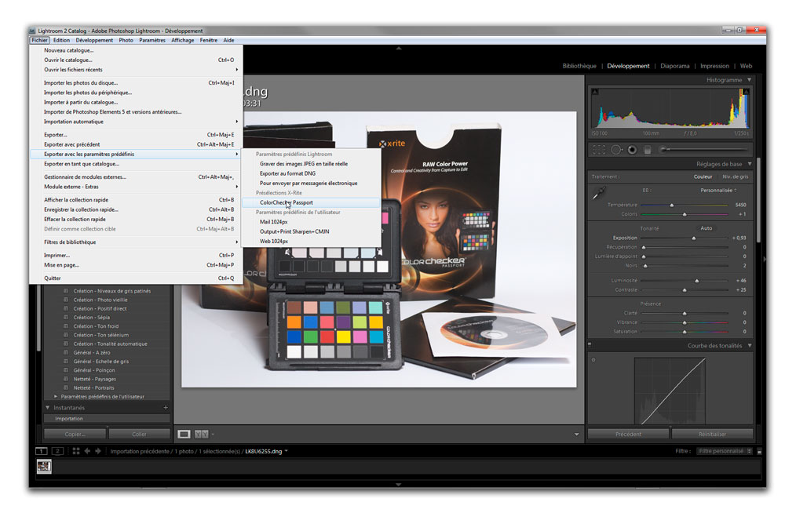
Task: Collapse the Réglages de base panel
Action: [750, 163]
